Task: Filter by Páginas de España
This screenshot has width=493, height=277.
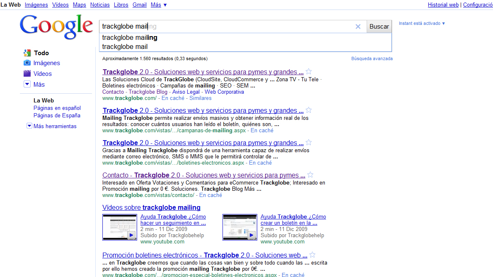Action: [57, 116]
